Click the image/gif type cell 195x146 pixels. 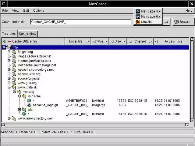click(98, 105)
